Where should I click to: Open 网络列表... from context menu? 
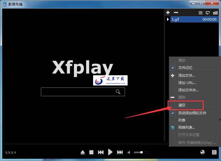(x=195, y=128)
